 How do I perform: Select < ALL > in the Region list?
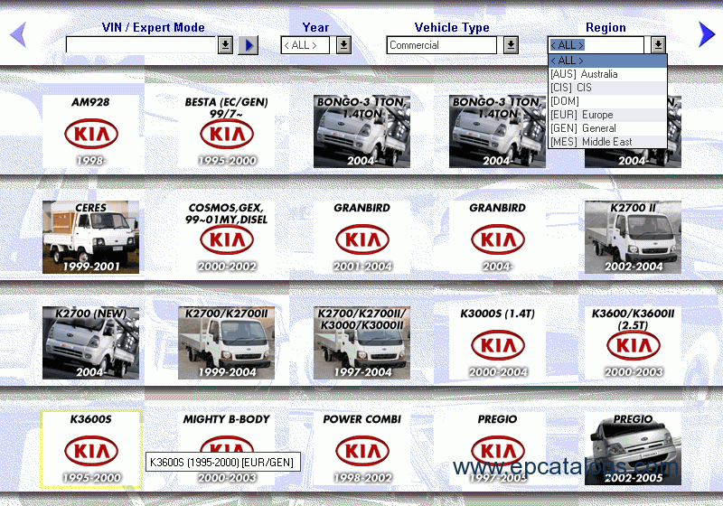point(607,61)
